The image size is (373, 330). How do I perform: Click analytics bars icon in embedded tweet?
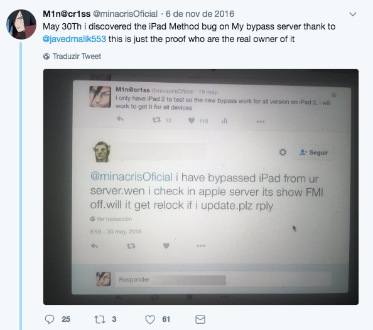[225, 121]
